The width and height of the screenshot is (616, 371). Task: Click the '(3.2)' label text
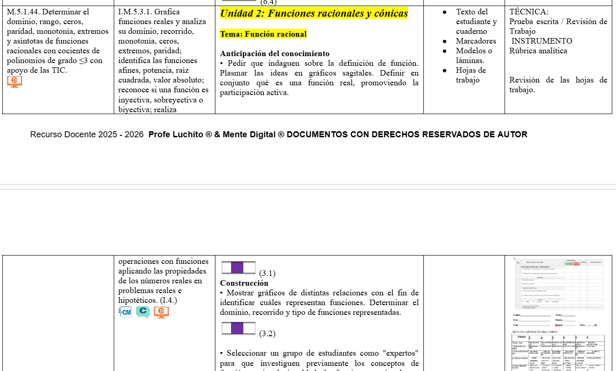click(267, 334)
